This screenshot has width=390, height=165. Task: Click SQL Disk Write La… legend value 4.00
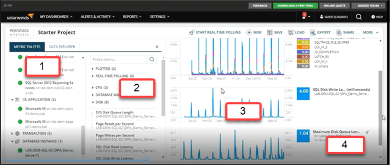click(303, 94)
